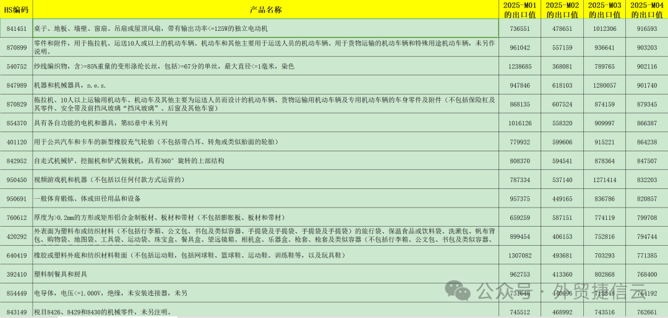
Task: Click product name cell for fans with ≤125W motor
Action: point(265,28)
